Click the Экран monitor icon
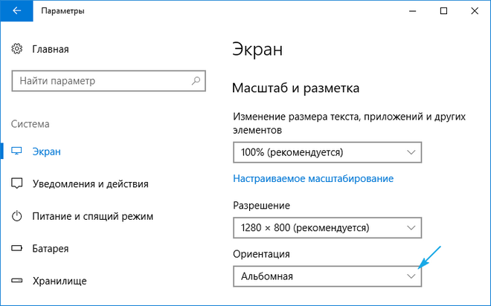The height and width of the screenshot is (306, 491). point(18,151)
